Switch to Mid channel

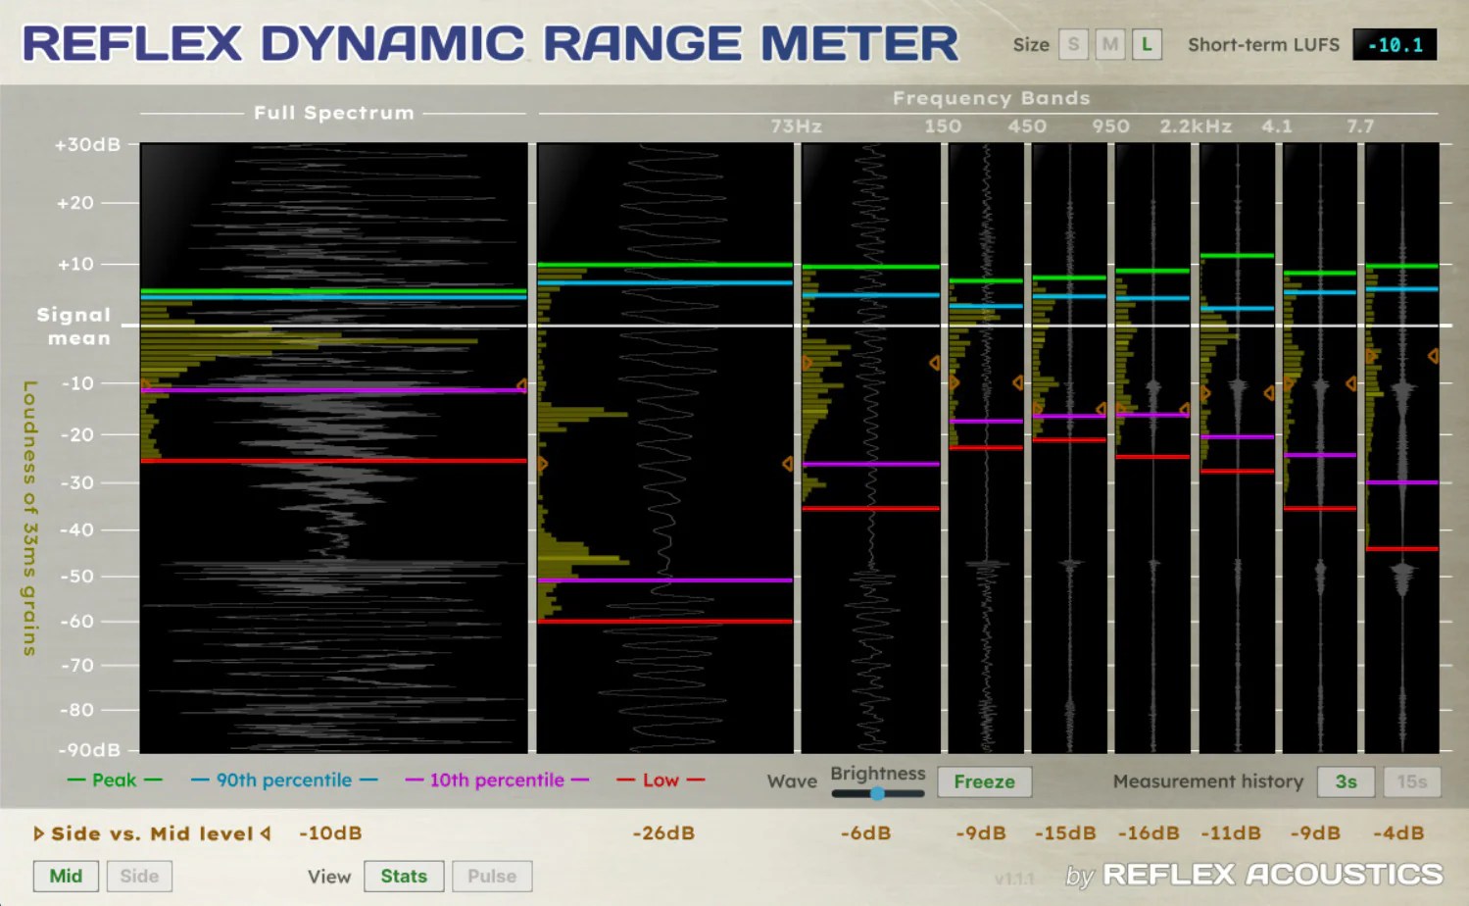click(x=66, y=876)
